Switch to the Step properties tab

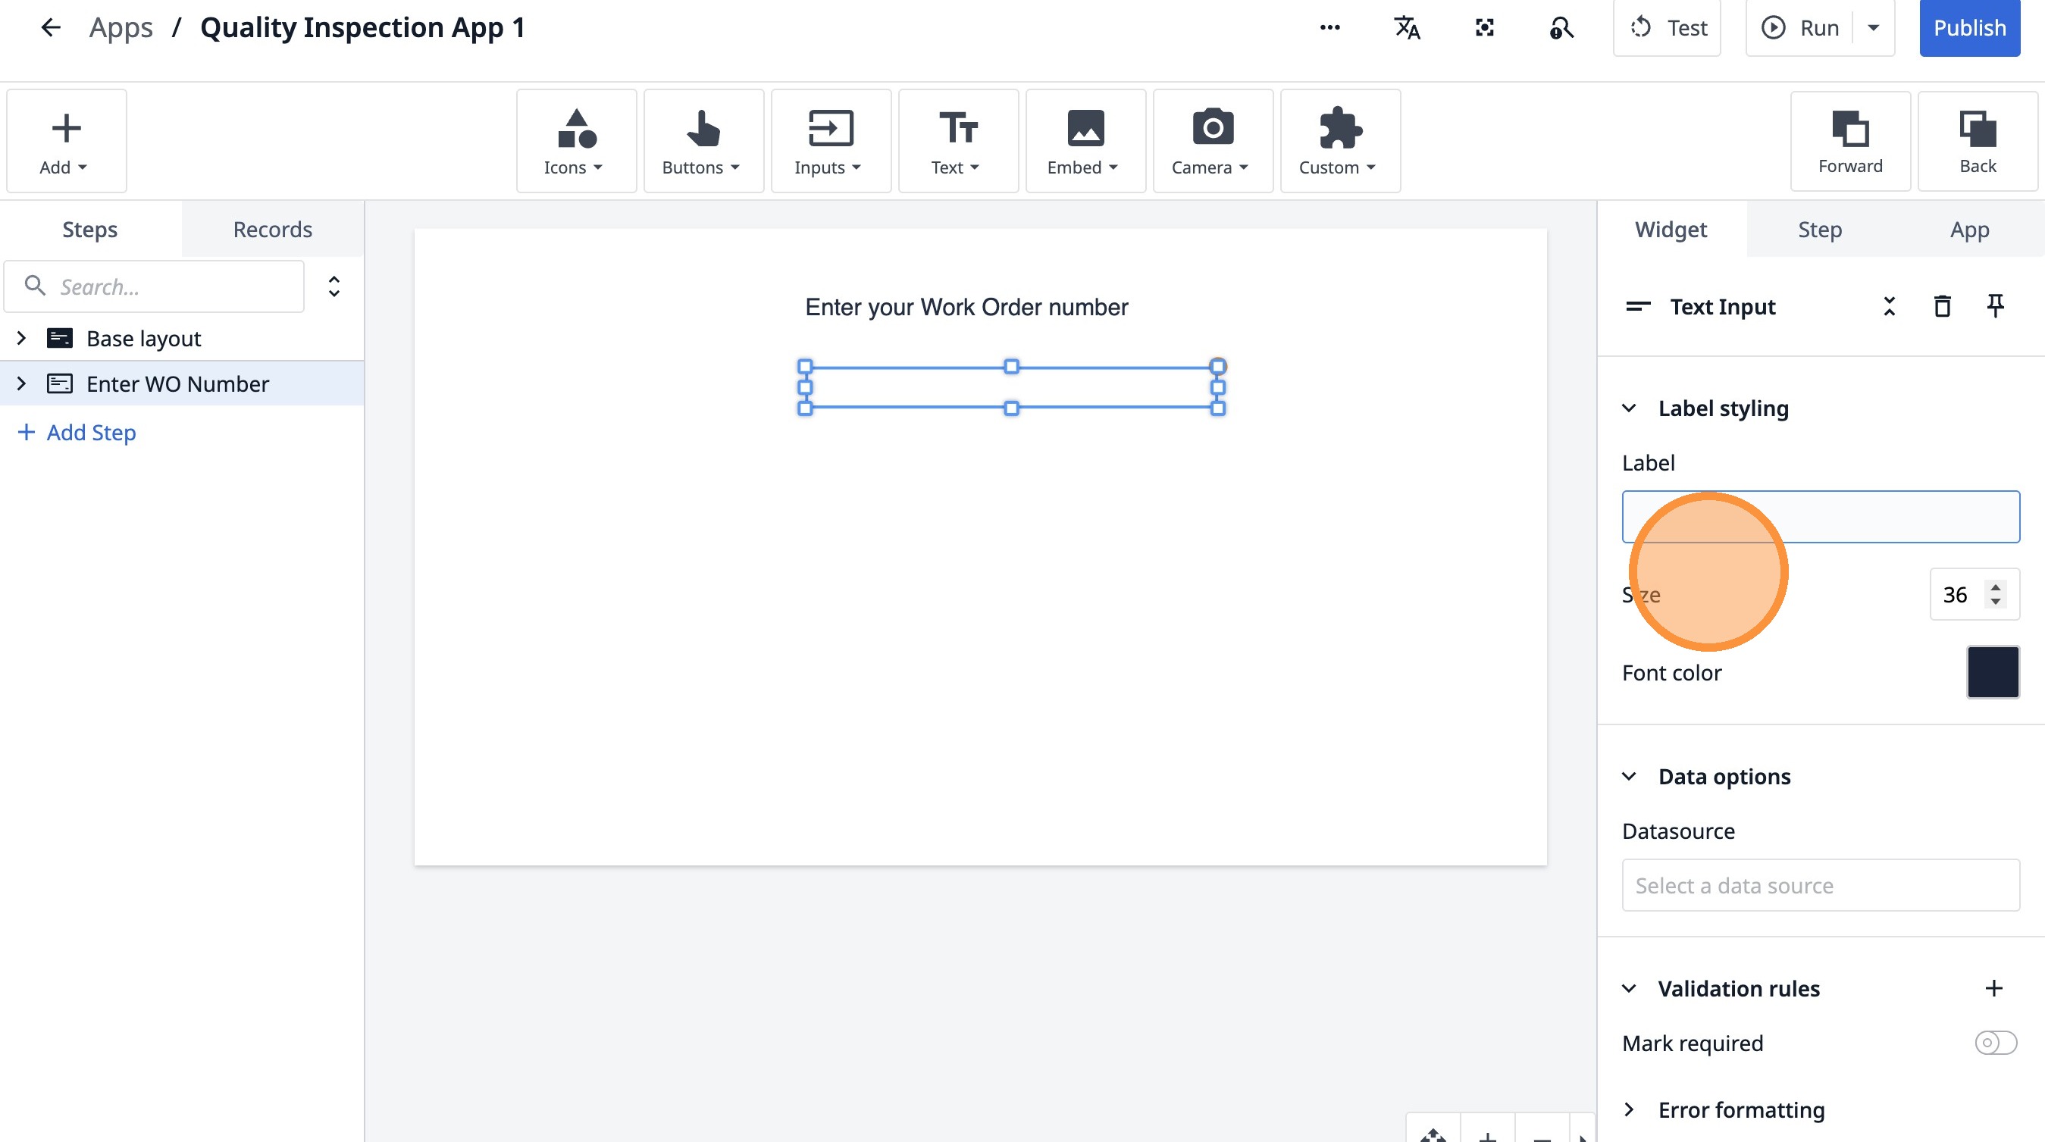point(1820,230)
